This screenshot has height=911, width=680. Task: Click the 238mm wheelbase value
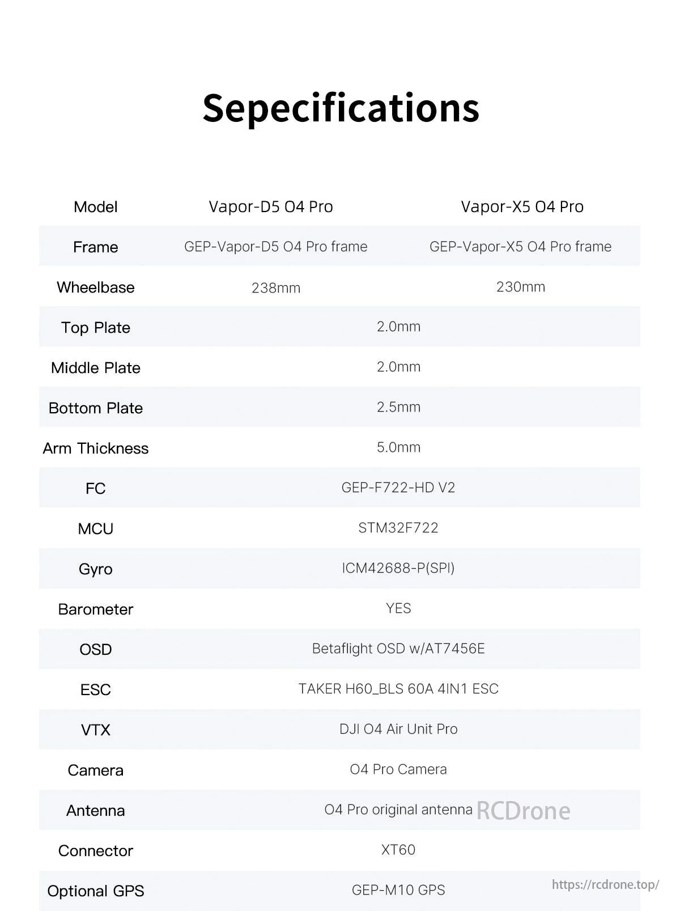click(x=275, y=288)
